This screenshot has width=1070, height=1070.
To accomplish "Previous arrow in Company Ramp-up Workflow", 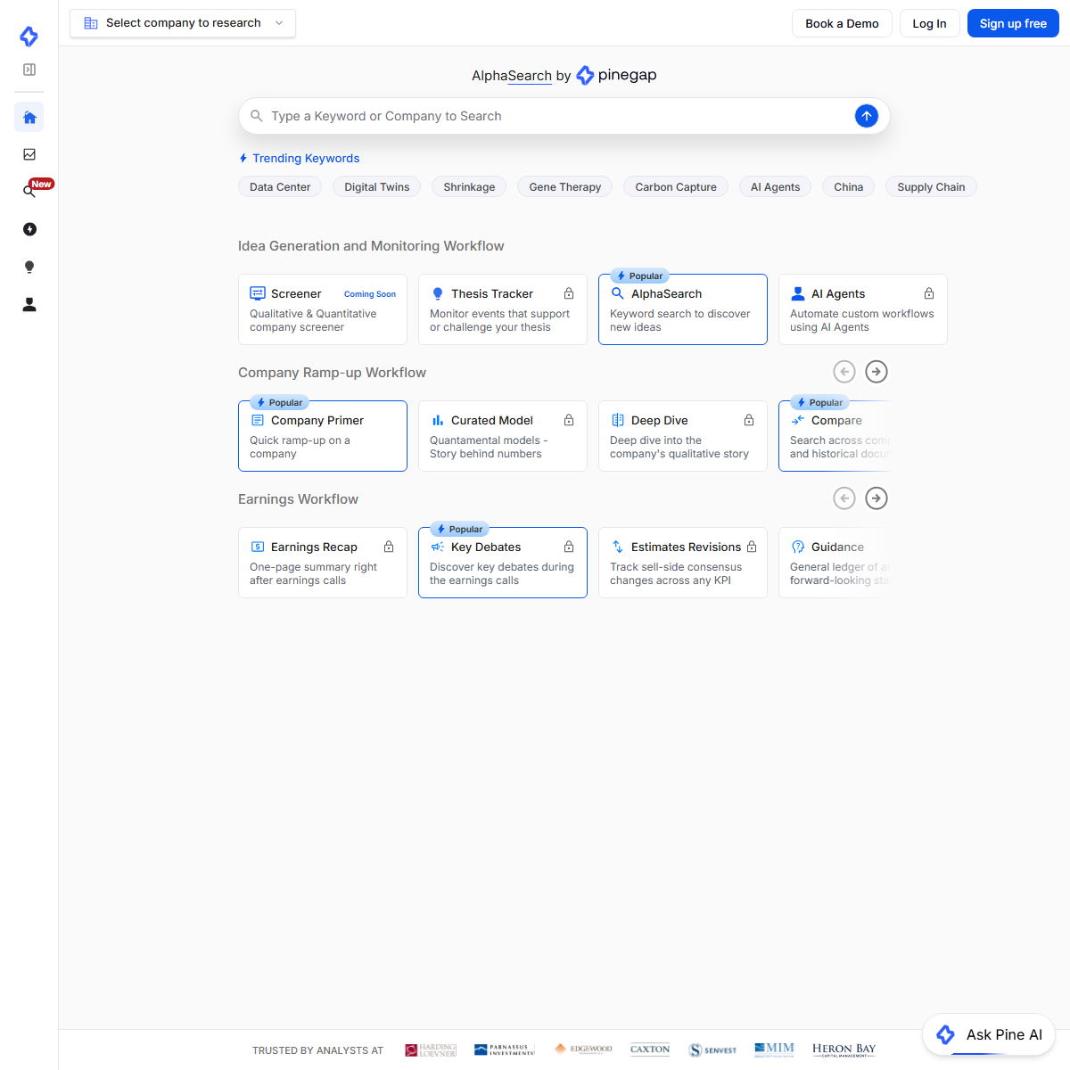I will 844,372.
